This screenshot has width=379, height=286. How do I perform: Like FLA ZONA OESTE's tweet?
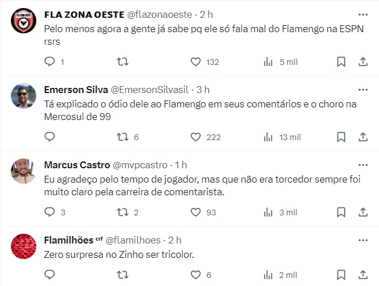(196, 61)
